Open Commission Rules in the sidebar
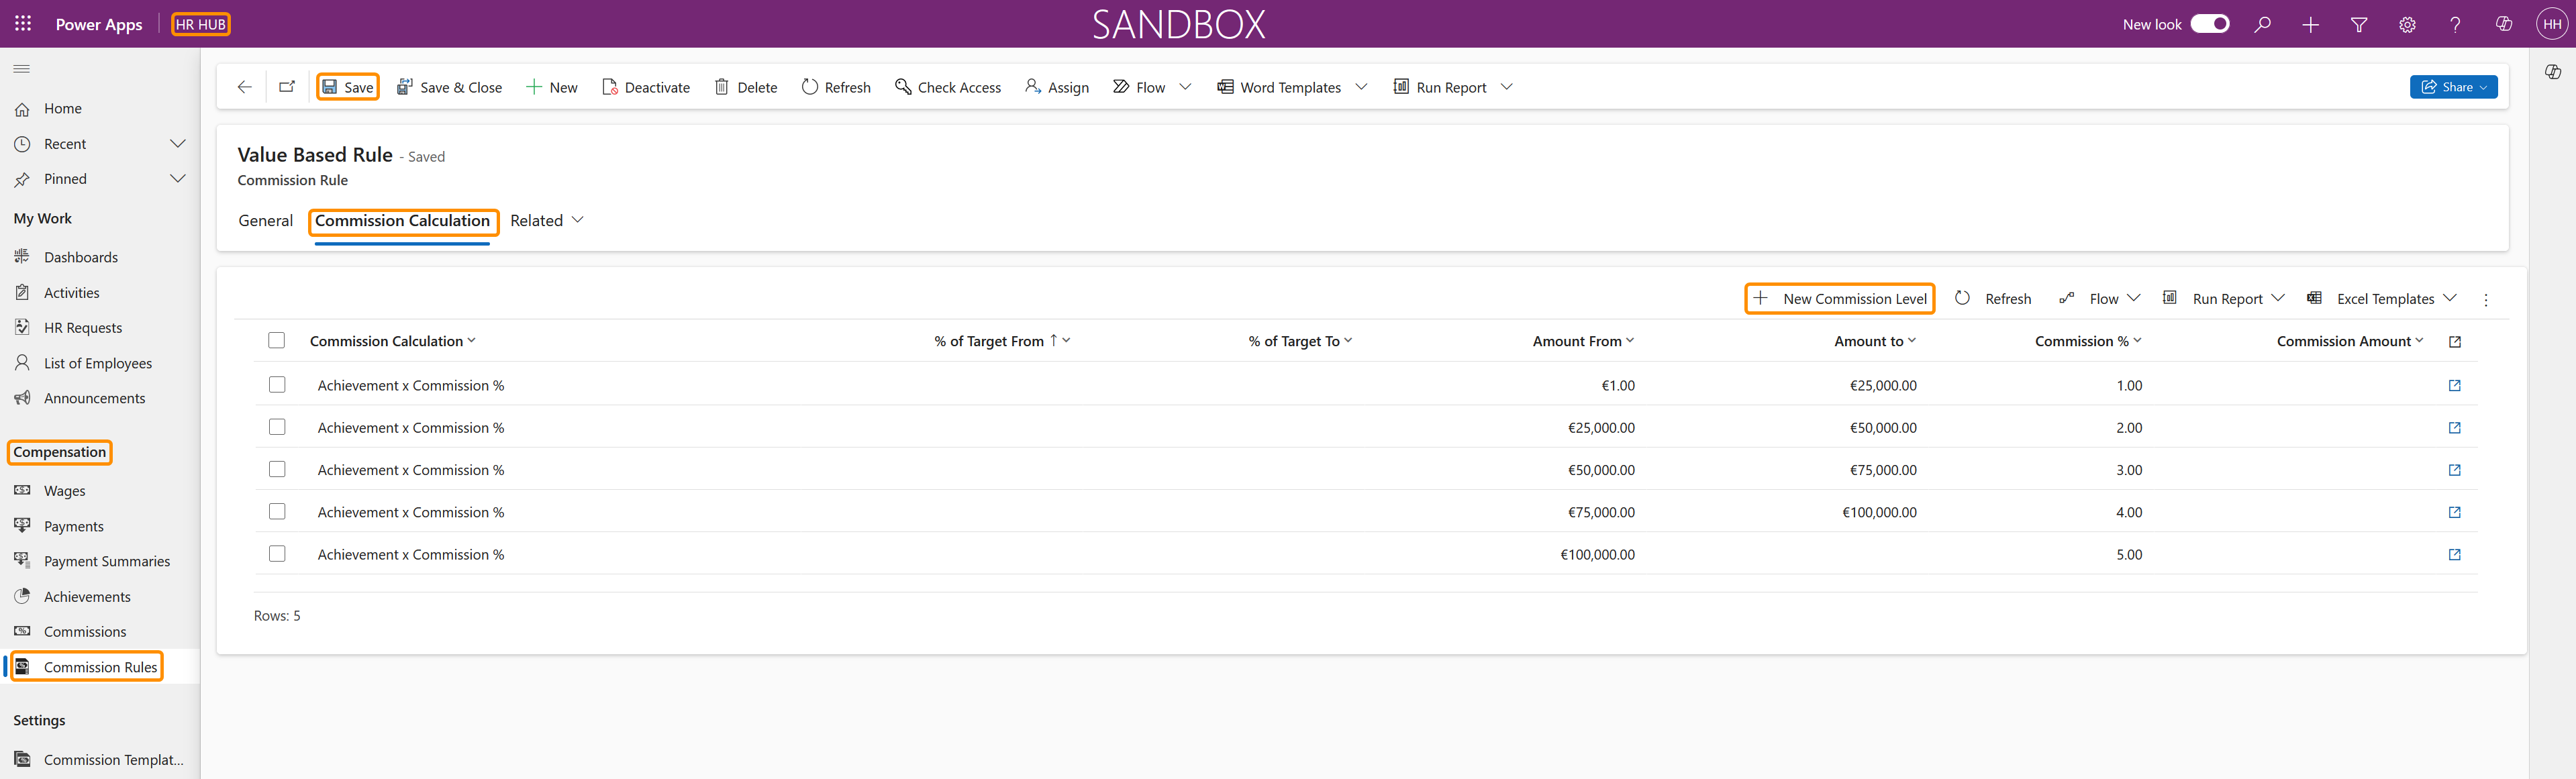The height and width of the screenshot is (779, 2576). pos(100,667)
